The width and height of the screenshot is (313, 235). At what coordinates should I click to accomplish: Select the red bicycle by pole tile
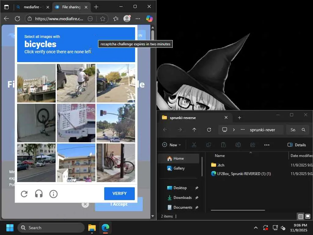click(116, 163)
